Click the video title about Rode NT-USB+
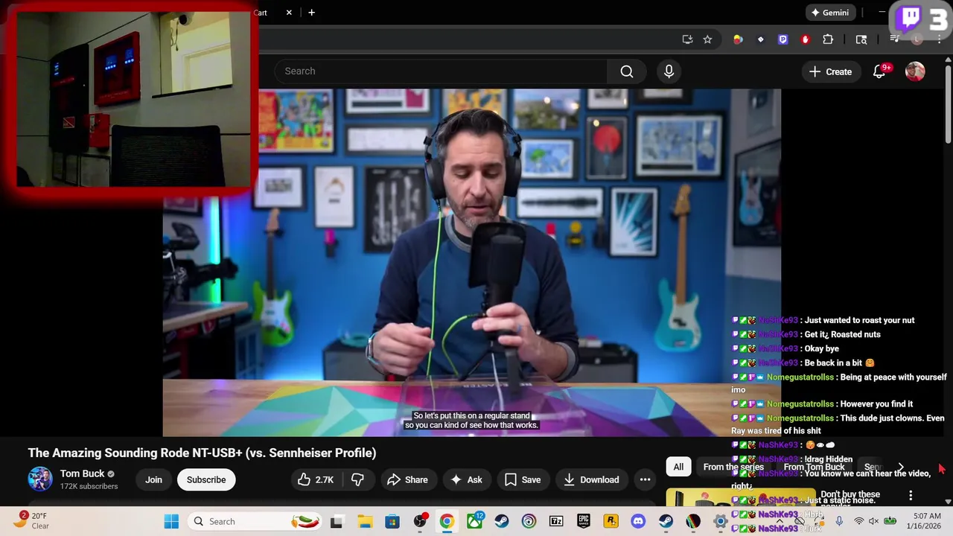This screenshot has height=536, width=953. click(202, 453)
